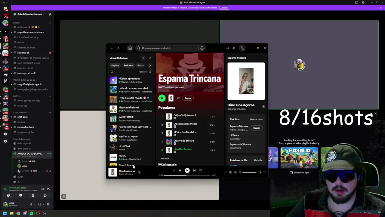Open Discord server members invite icon
This screenshot has width=385, height=217.
click(x=50, y=14)
